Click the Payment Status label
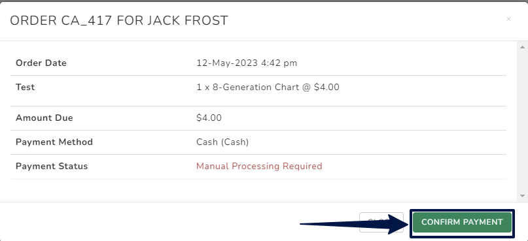This screenshot has width=528, height=241. (x=52, y=166)
